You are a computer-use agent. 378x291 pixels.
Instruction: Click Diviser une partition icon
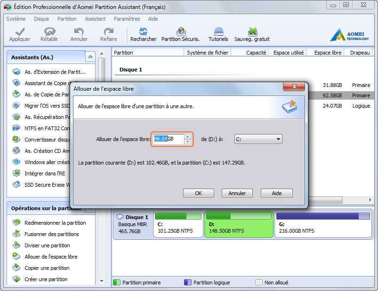click(x=16, y=245)
